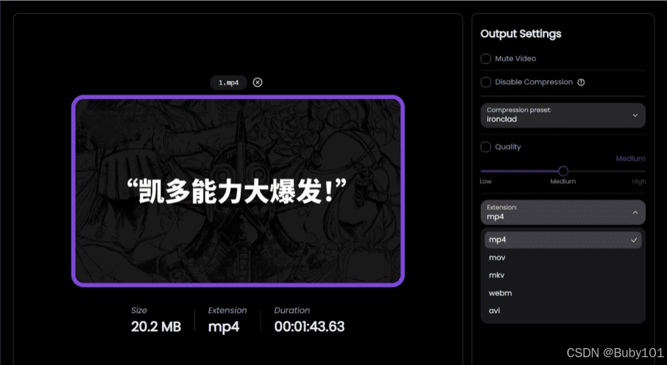
Task: Collapse the Extension dropdown
Action: (563, 212)
